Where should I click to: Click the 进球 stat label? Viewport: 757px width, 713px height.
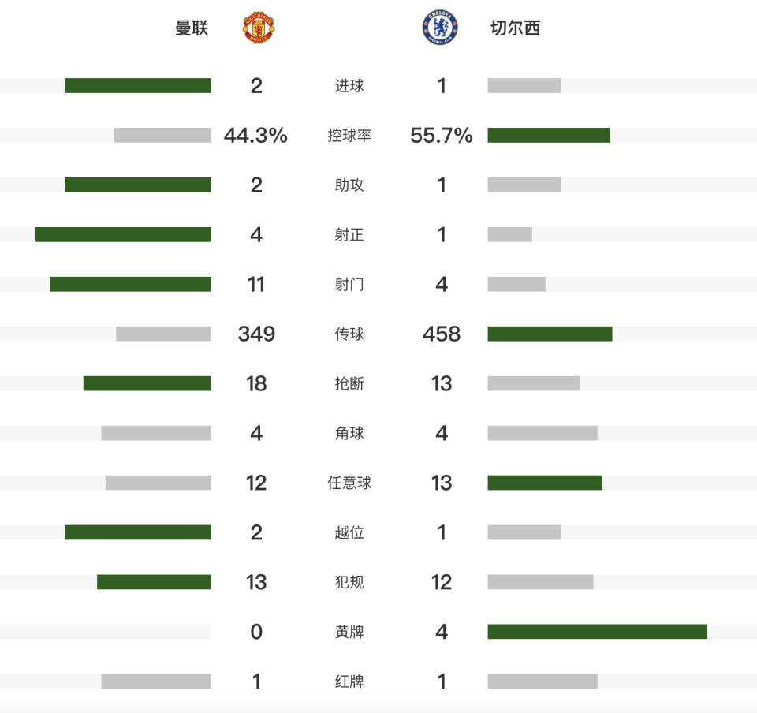click(x=349, y=86)
